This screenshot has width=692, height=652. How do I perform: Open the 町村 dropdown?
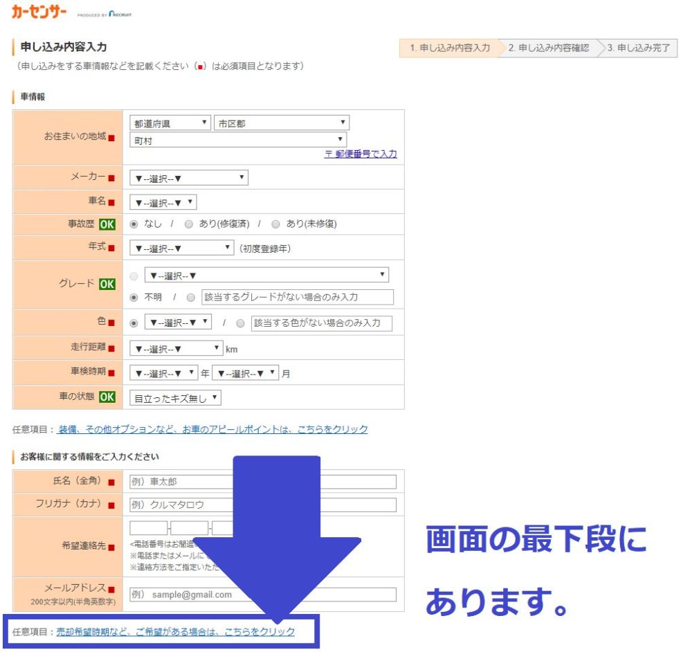click(x=238, y=140)
